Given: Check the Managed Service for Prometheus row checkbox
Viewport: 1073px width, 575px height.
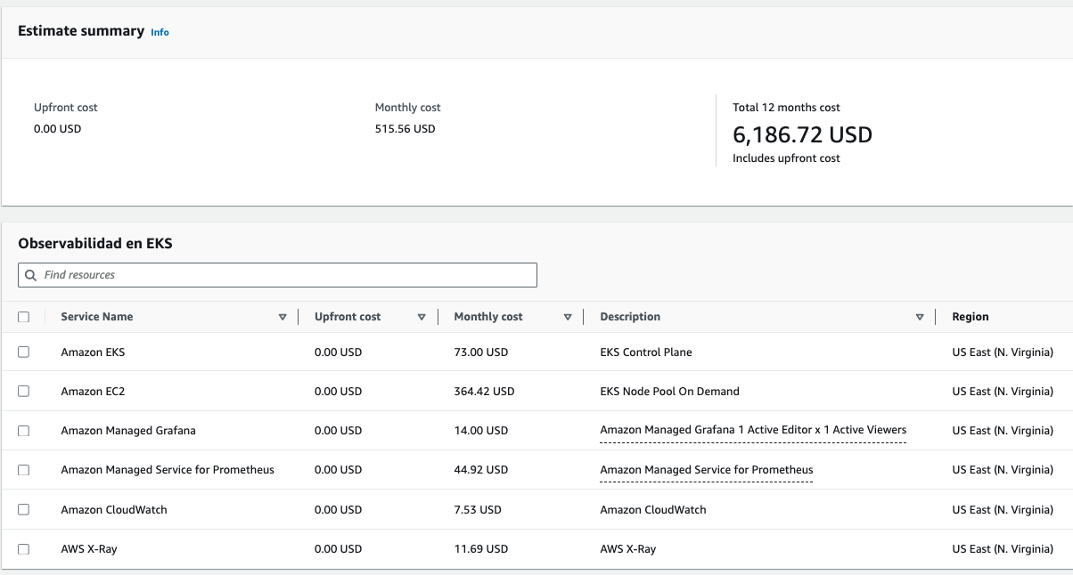Looking at the screenshot, I should pos(24,470).
